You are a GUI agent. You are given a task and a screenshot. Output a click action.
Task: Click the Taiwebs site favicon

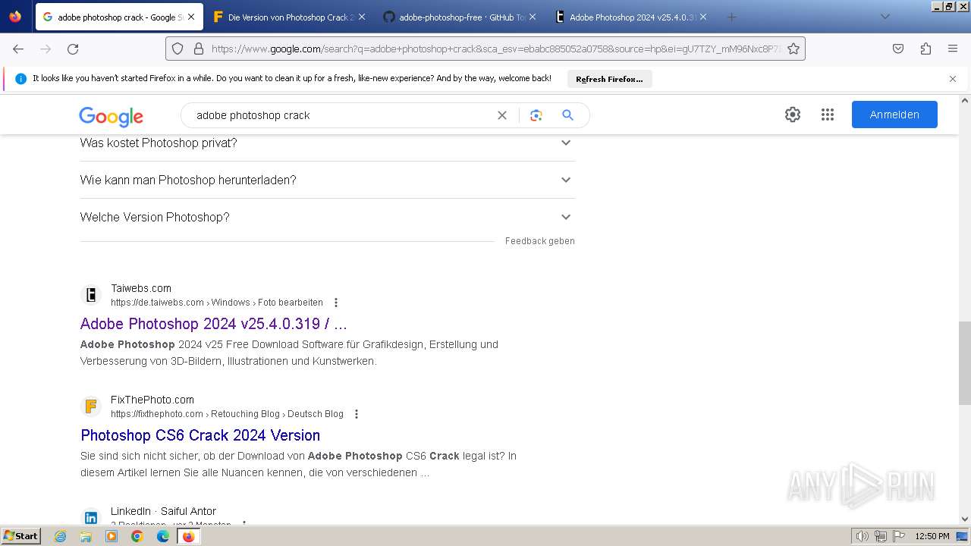coord(91,295)
